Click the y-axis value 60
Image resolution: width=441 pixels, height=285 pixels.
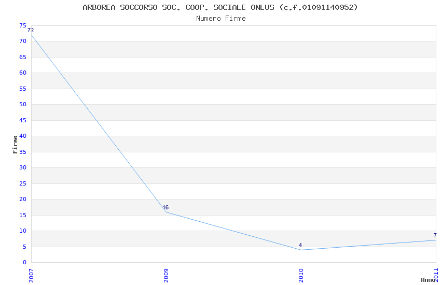pos(23,73)
